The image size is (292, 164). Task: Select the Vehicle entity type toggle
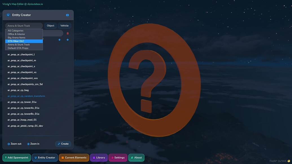pos(64,25)
